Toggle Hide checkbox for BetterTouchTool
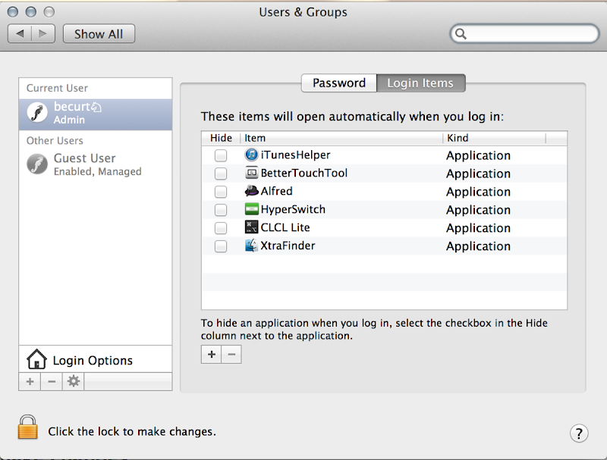 tap(221, 174)
